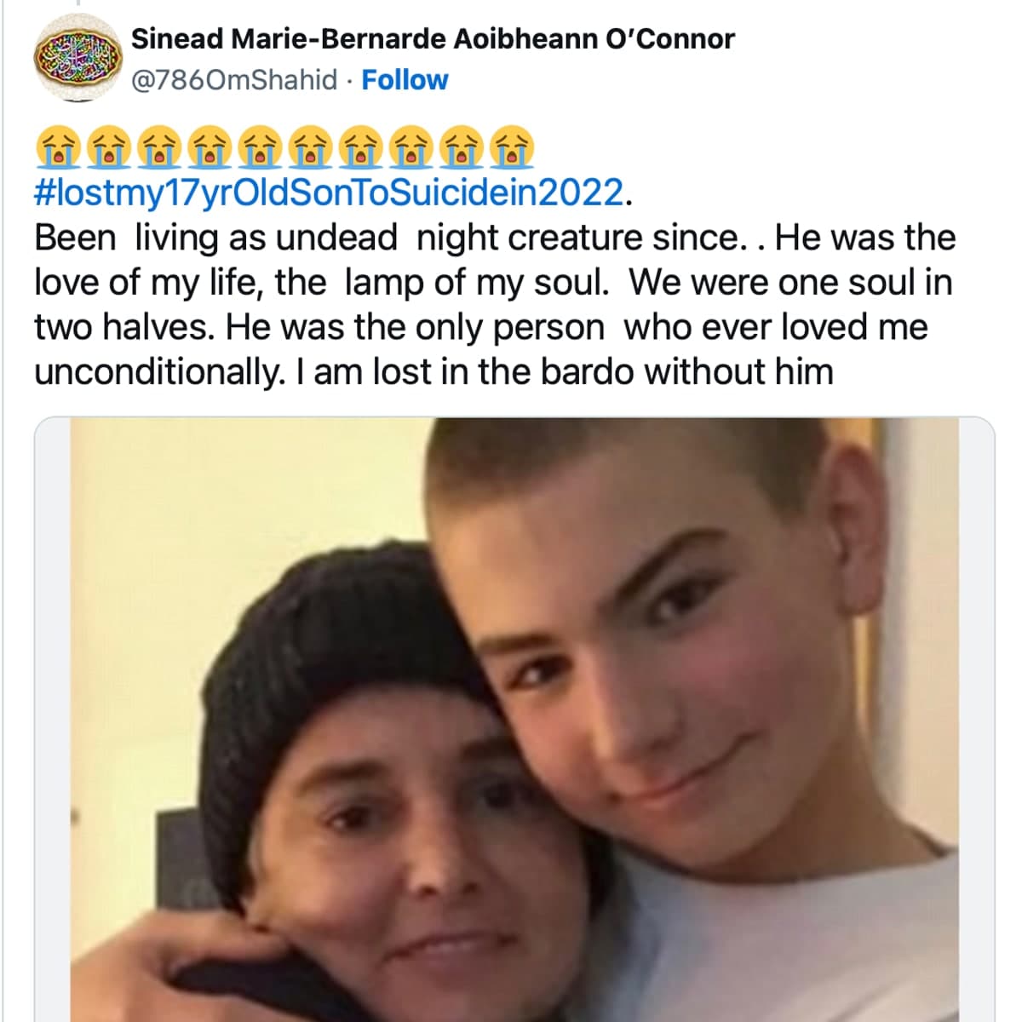Open the #lostmy17yrOldSonToSuicidein2022 hashtag
This screenshot has width=1022, height=1022.
pos(329,192)
